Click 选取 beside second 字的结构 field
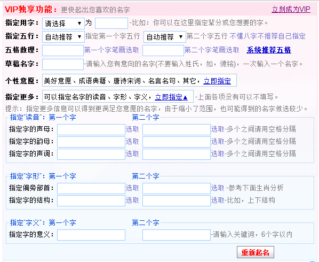This screenshot has width=319, height=262. point(218,200)
